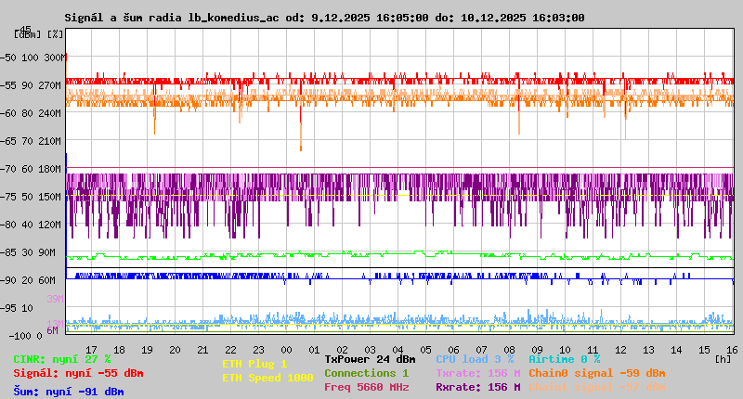Click the '-75 50 150M' y-axis label
The width and height of the screenshot is (743, 399).
(x=31, y=197)
